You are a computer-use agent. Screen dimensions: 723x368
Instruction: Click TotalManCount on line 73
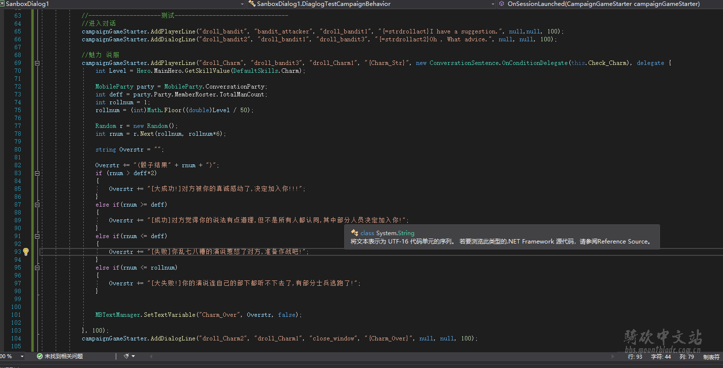(243, 94)
